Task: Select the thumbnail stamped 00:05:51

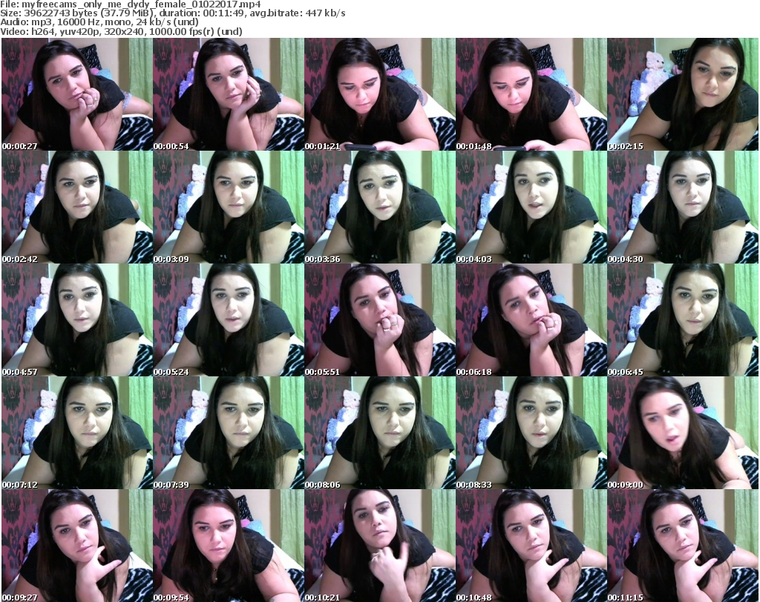Action: (x=379, y=320)
